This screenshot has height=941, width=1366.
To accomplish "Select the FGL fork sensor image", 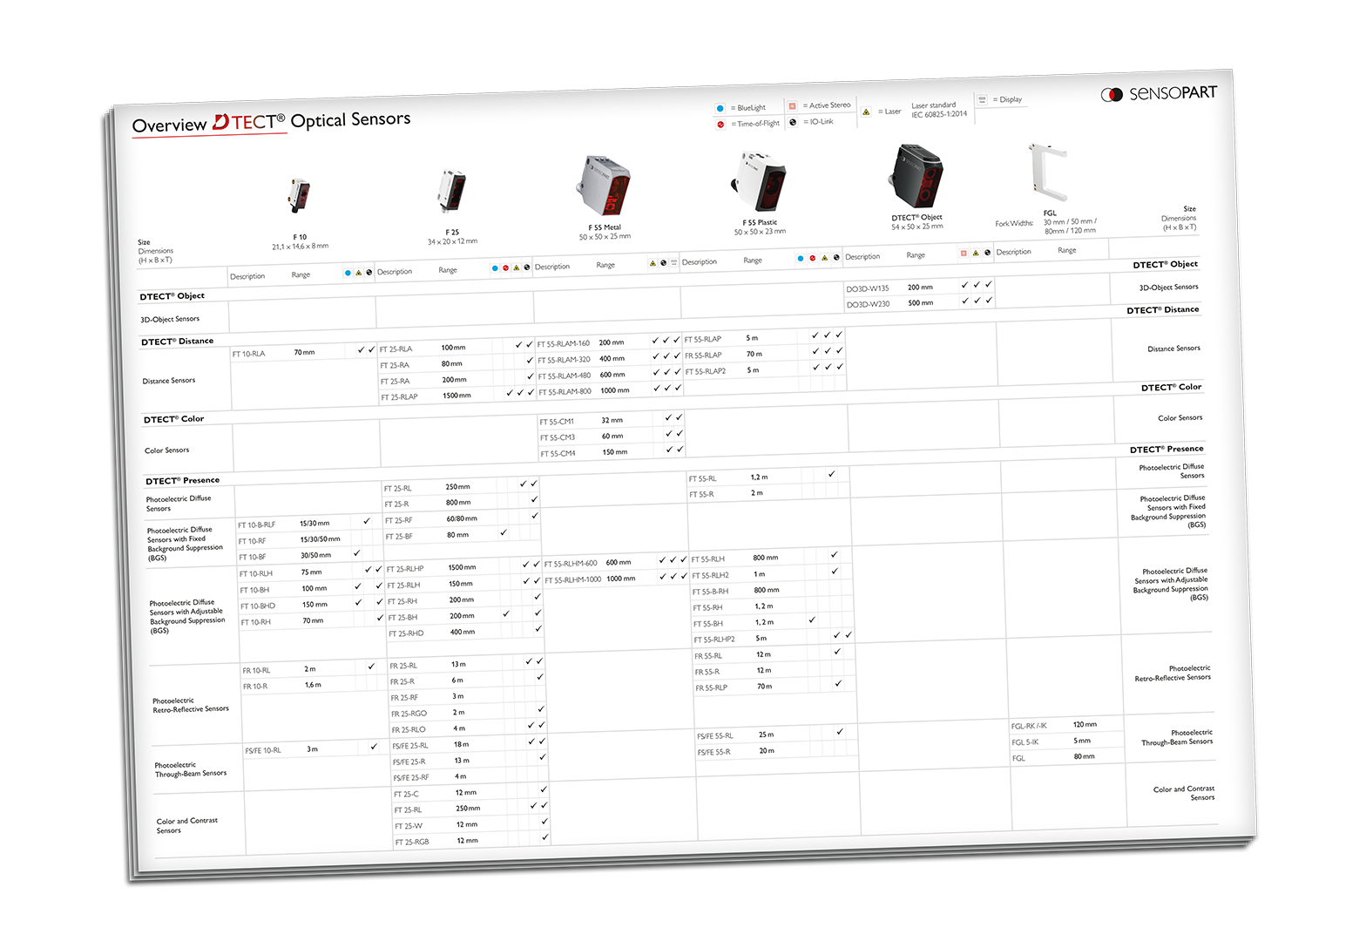I will click(x=1049, y=173).
